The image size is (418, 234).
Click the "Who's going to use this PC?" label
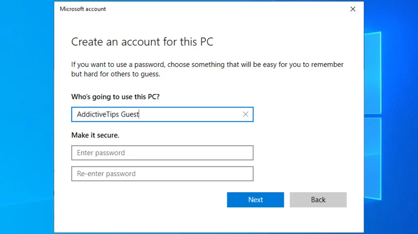[115, 97]
